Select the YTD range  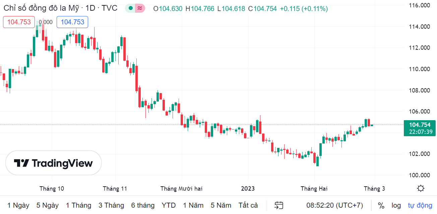pyautogui.click(x=169, y=205)
